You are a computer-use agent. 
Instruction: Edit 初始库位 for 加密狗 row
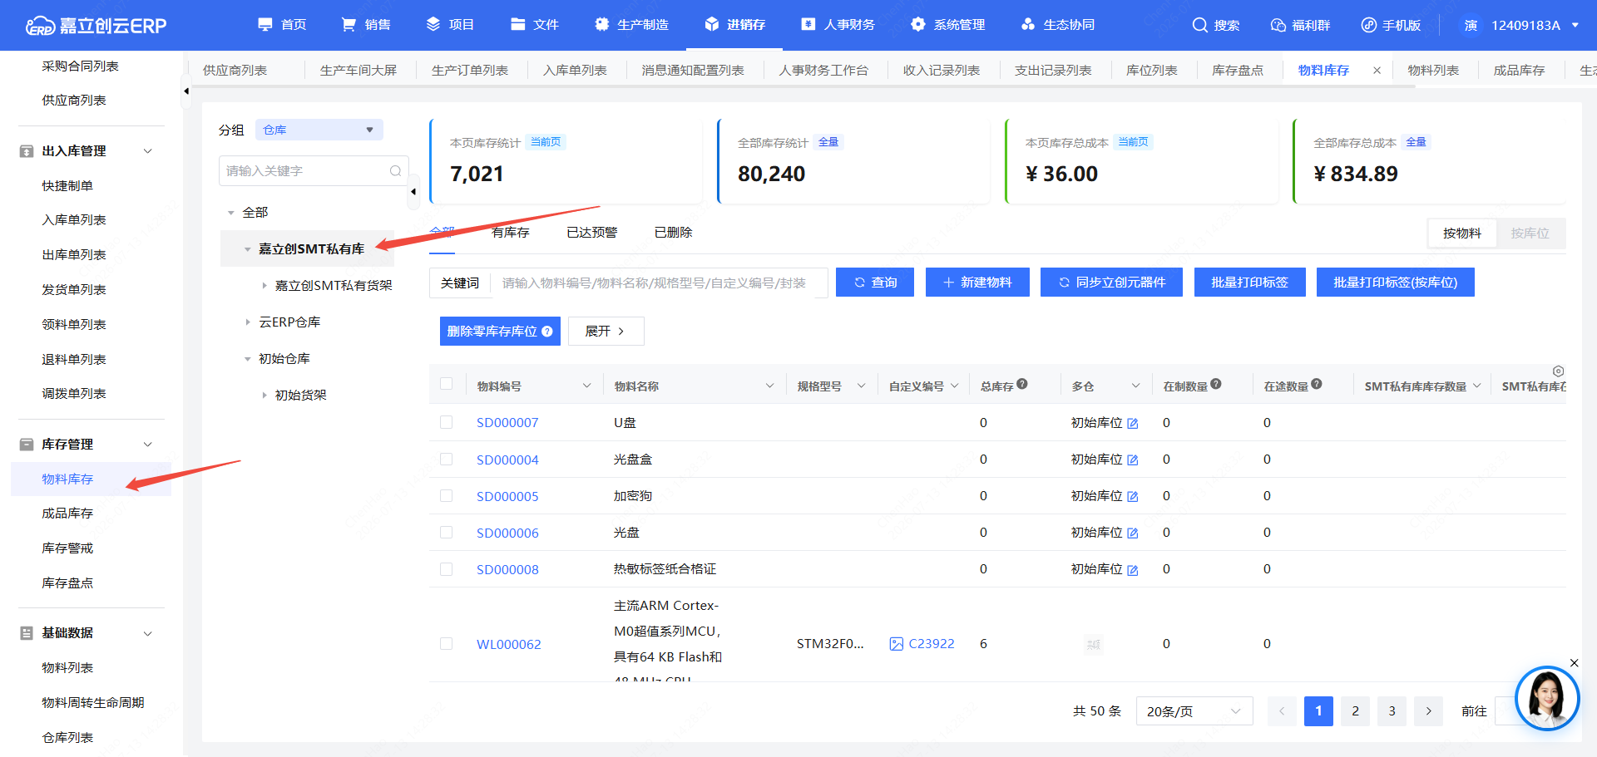pyautogui.click(x=1132, y=497)
